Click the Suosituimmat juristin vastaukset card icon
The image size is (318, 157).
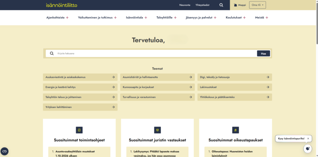tap(157, 130)
